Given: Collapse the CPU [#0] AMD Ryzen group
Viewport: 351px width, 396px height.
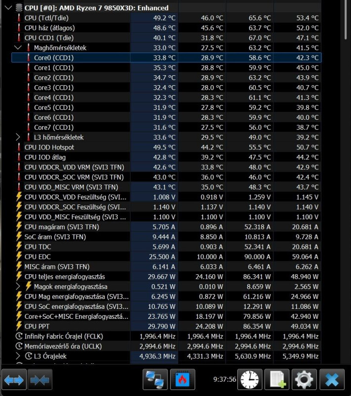Looking at the screenshot, I should tap(8, 8).
